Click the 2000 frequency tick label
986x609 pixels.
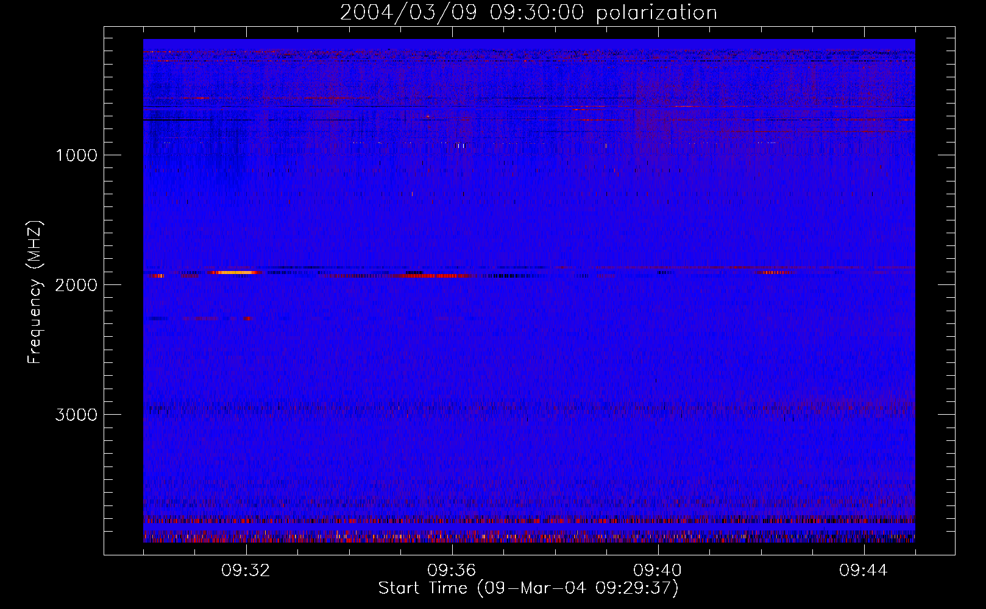[76, 285]
